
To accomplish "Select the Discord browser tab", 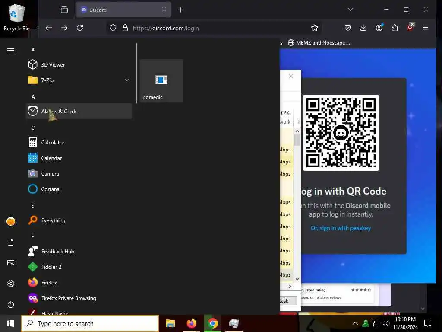I will pos(123,10).
